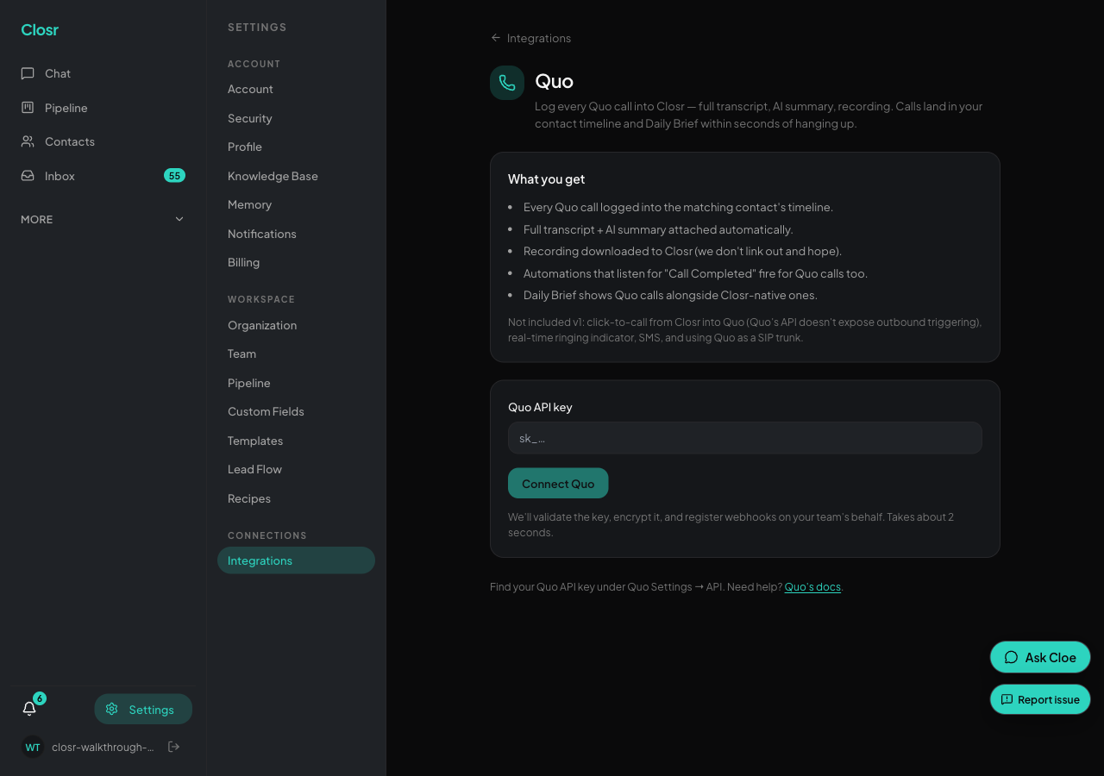
Task: Click the "What you get" heading
Action: click(x=546, y=179)
